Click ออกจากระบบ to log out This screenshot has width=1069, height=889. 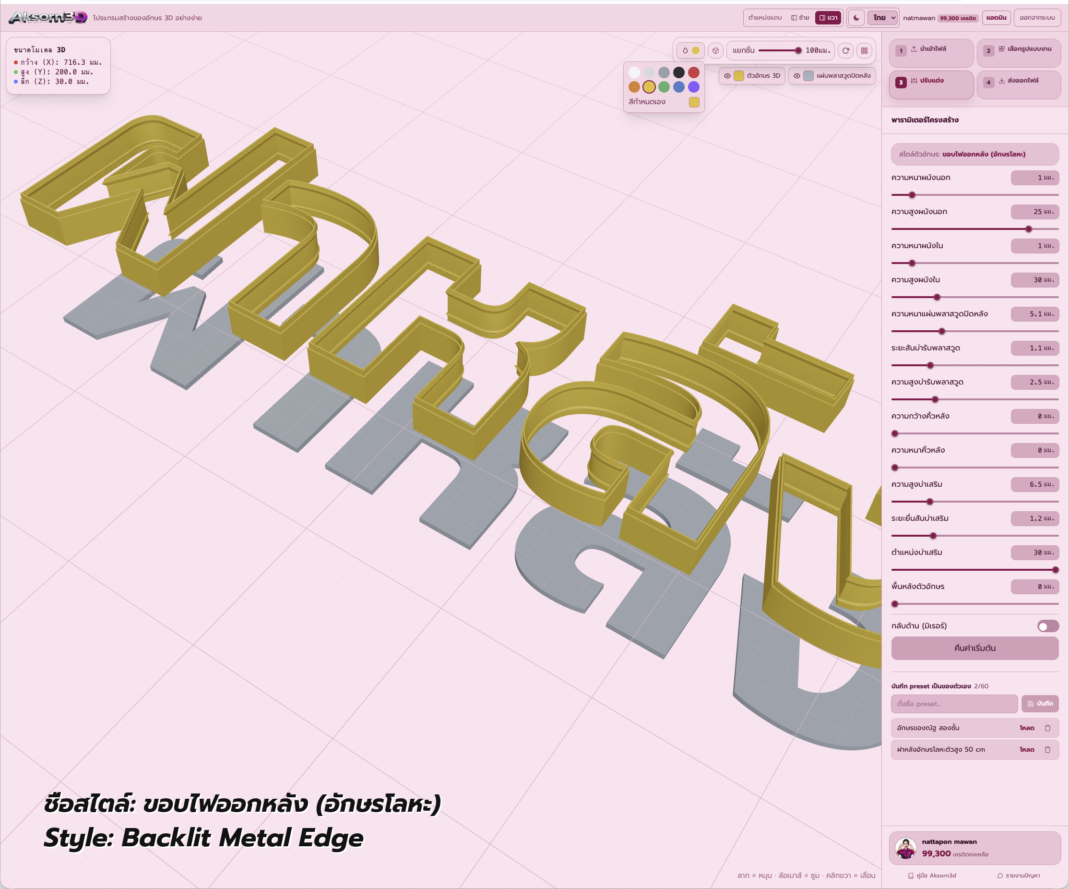pos(1037,18)
